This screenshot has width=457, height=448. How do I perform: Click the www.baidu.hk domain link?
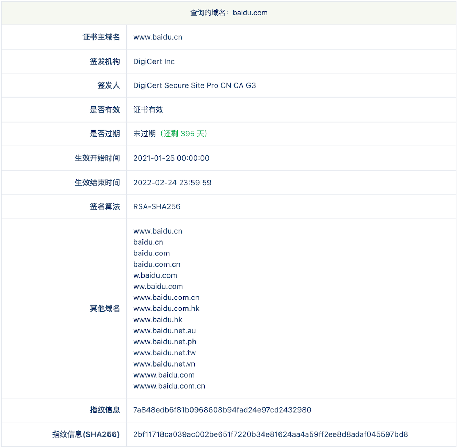(157, 319)
